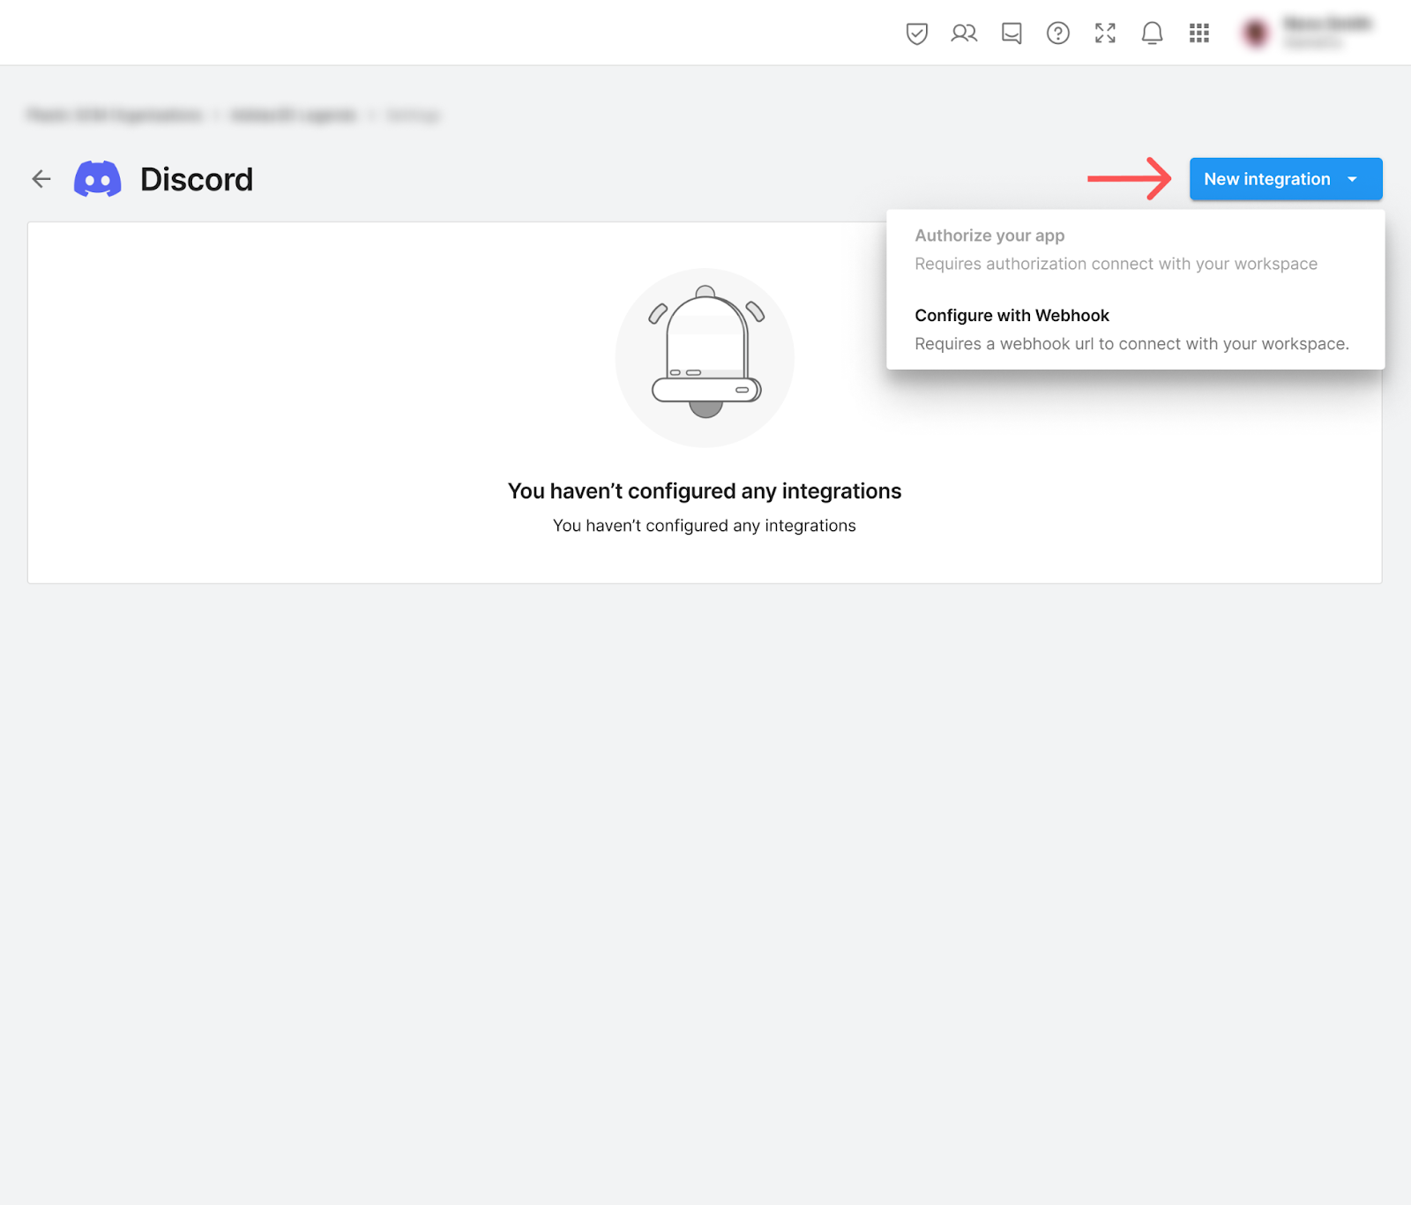Open the help question mark icon
This screenshot has height=1205, width=1411.
1058,34
